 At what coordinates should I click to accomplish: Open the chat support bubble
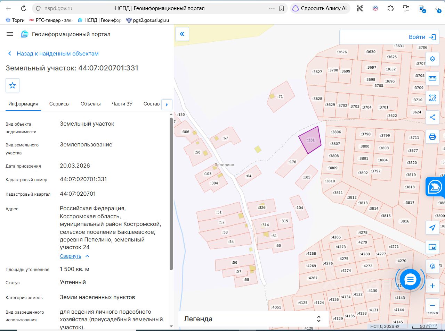coord(410,279)
